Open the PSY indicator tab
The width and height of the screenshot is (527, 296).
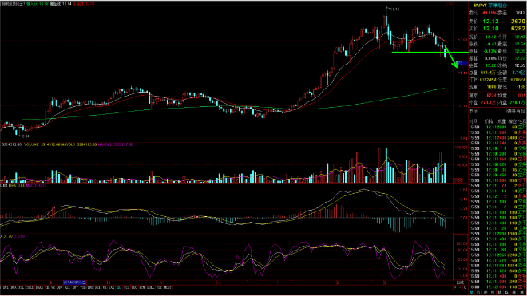(159, 287)
